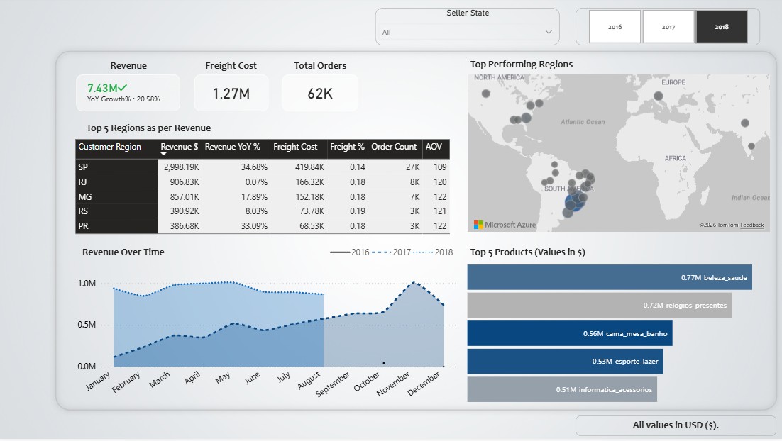782x441 pixels.
Task: Click the November axis label
Action: coord(393,384)
